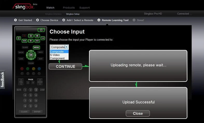Click the ZOOM button on the remote

[x=31, y=63]
